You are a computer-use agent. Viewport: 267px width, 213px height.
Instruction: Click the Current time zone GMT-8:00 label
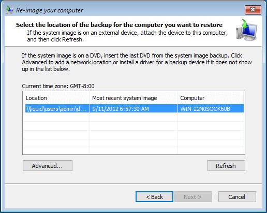tap(58, 86)
